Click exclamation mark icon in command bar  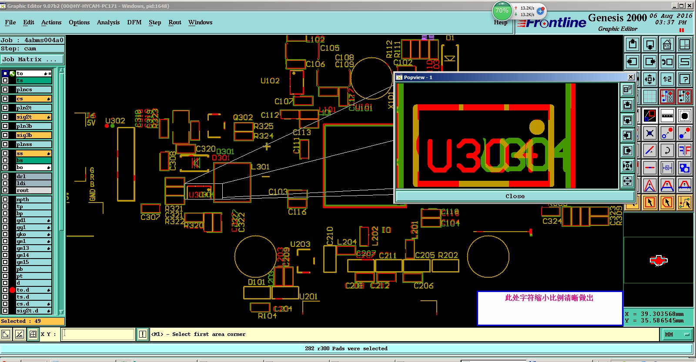tap(143, 334)
